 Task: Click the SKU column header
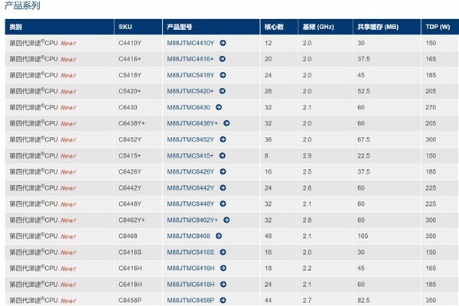[125, 27]
